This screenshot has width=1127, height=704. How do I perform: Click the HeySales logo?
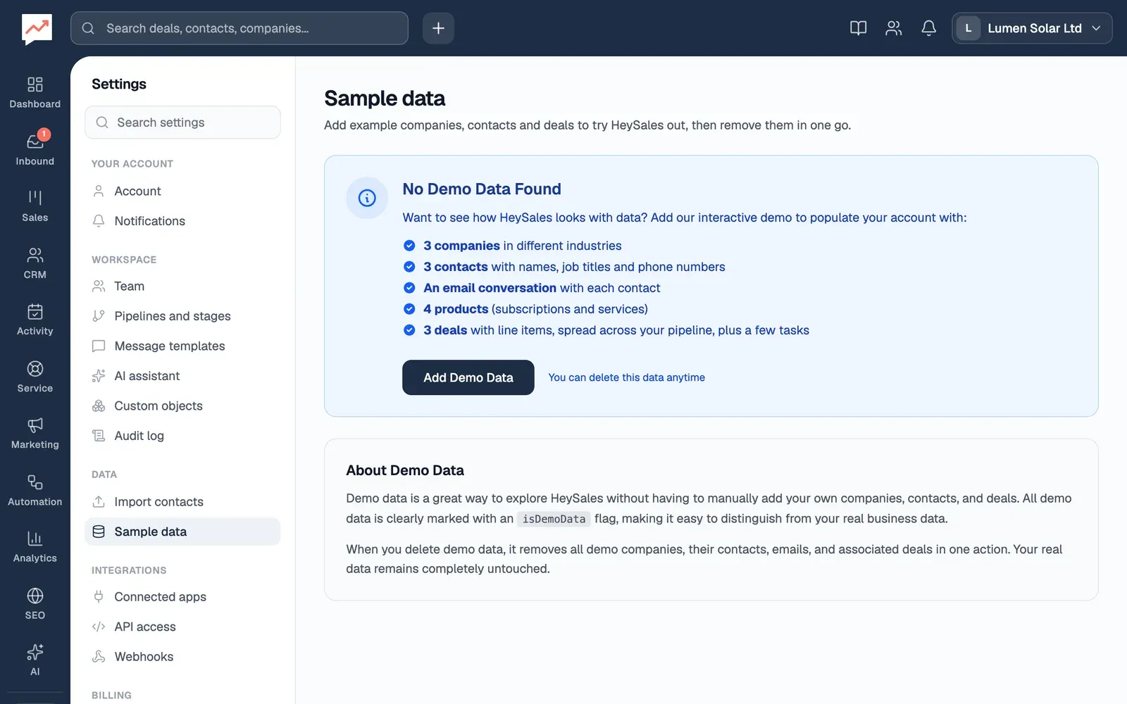[37, 29]
